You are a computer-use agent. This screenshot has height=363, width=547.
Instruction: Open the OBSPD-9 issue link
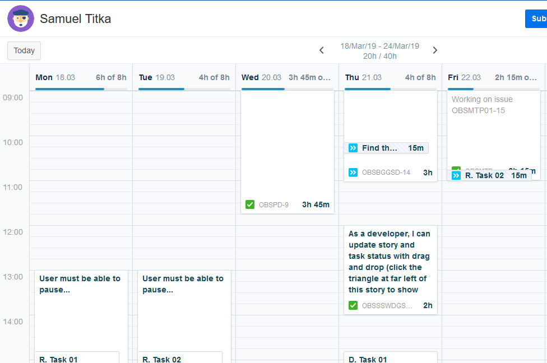273,204
